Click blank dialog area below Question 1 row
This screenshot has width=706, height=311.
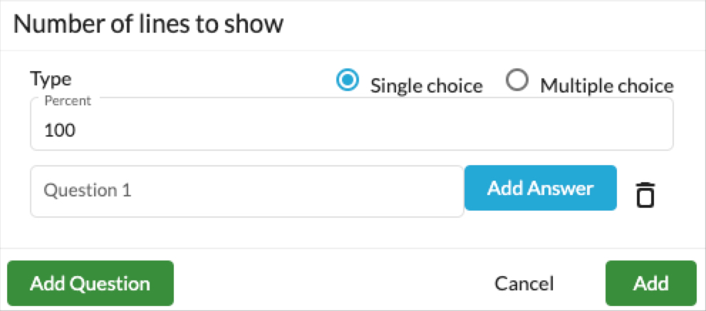click(351, 232)
